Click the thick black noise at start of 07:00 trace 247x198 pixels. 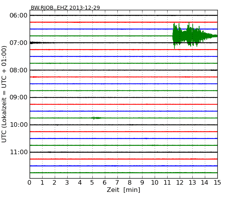35,43
